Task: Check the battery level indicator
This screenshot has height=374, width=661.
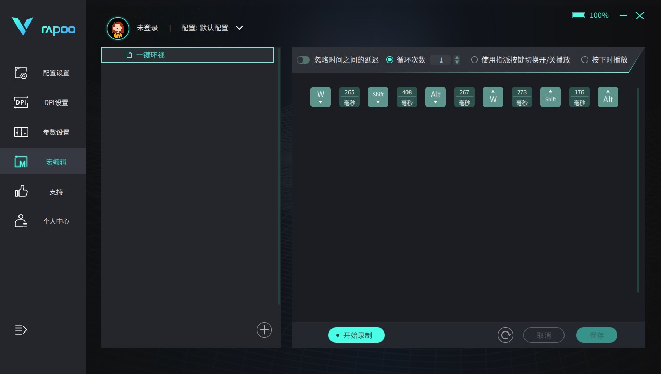Action: tap(578, 15)
